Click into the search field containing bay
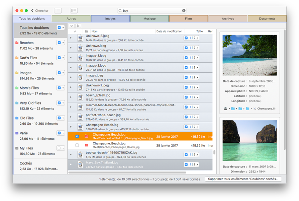 (x=152, y=10)
